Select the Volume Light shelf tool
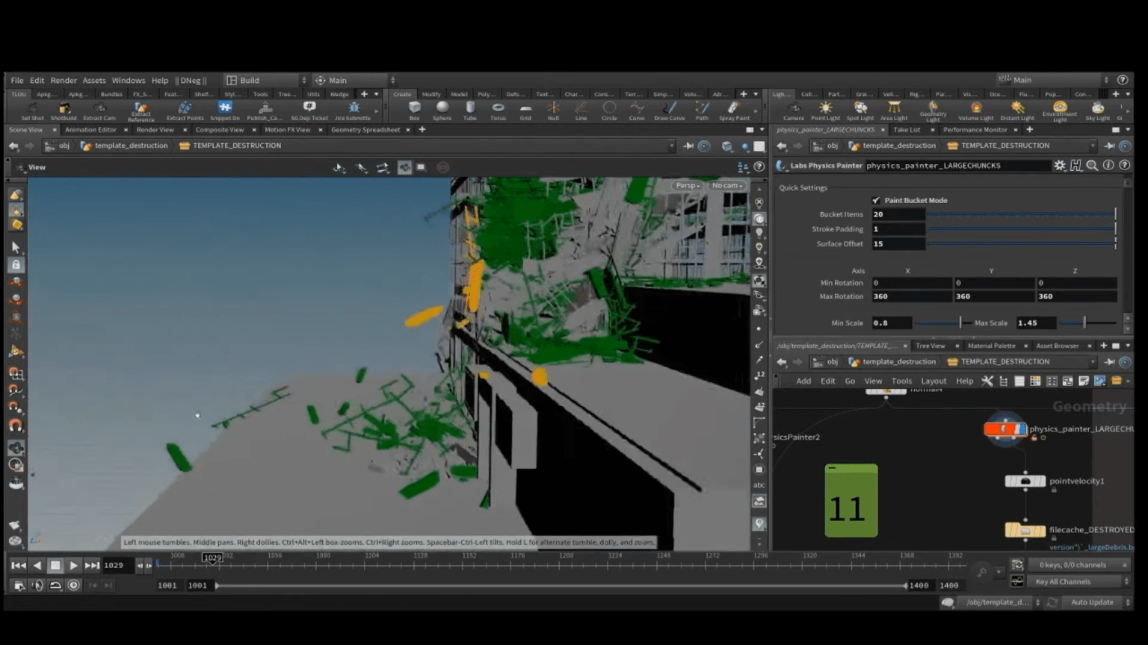This screenshot has width=1148, height=645. tap(975, 110)
